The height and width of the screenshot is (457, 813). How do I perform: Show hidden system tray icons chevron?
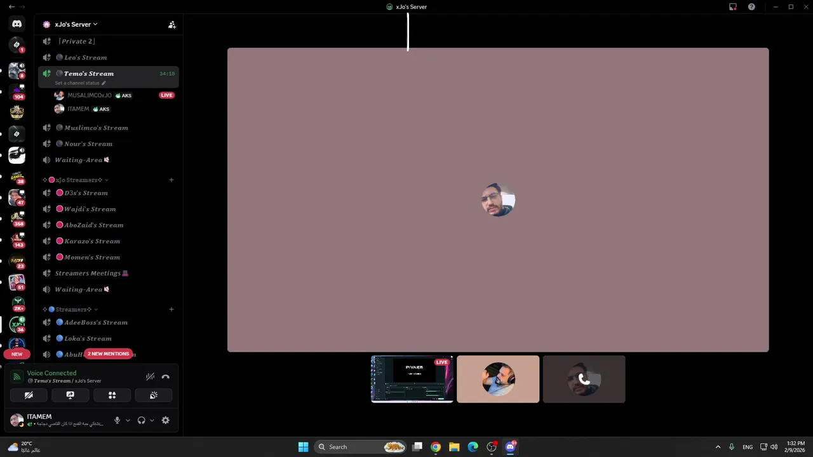coord(718,447)
